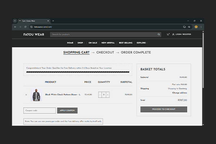Open the shopping cart icon in header
Image resolution: width=216 pixels, height=144 pixels.
tap(168, 35)
